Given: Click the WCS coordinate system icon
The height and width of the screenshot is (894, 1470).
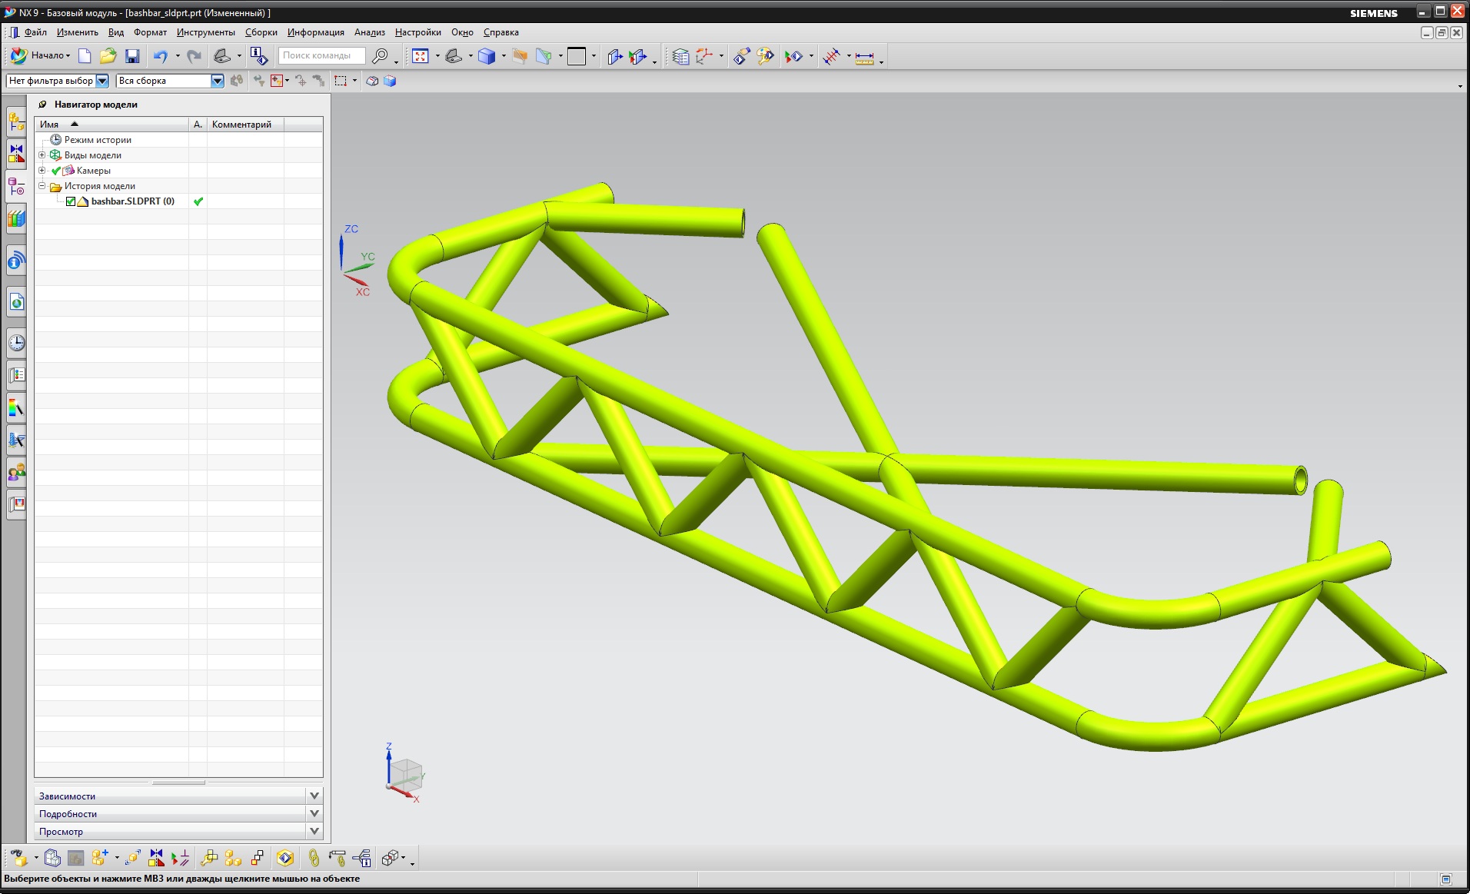Looking at the screenshot, I should 704,56.
